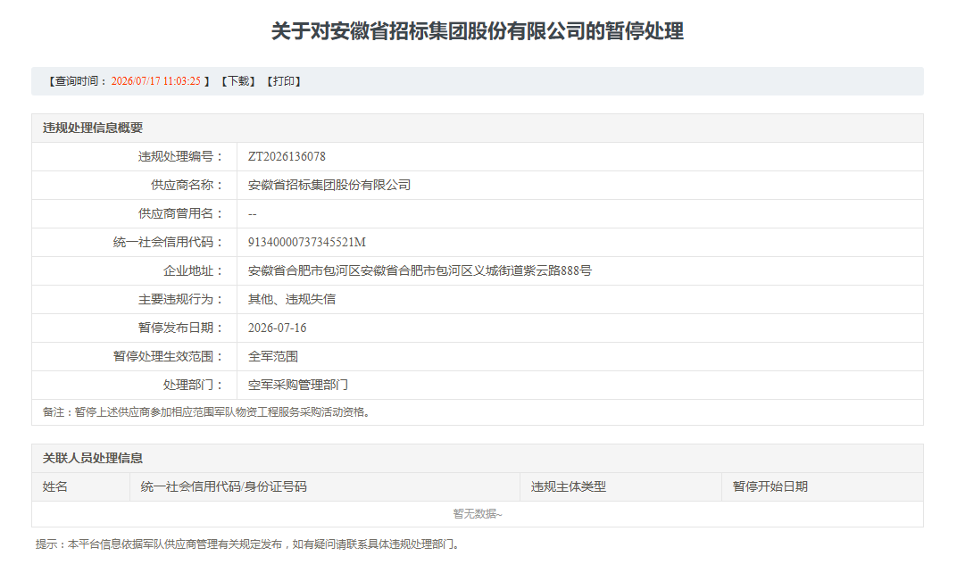Select the violation number ZT2026136078
Image resolution: width=957 pixels, height=573 pixels.
point(287,156)
